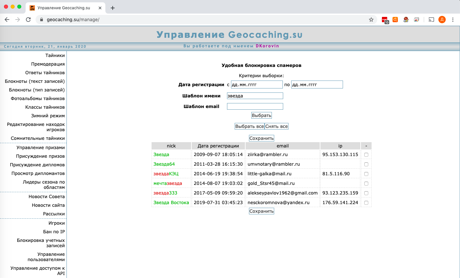Screen dimensions: 460x278
Task: Open the end registration date picker field
Action: 317,85
